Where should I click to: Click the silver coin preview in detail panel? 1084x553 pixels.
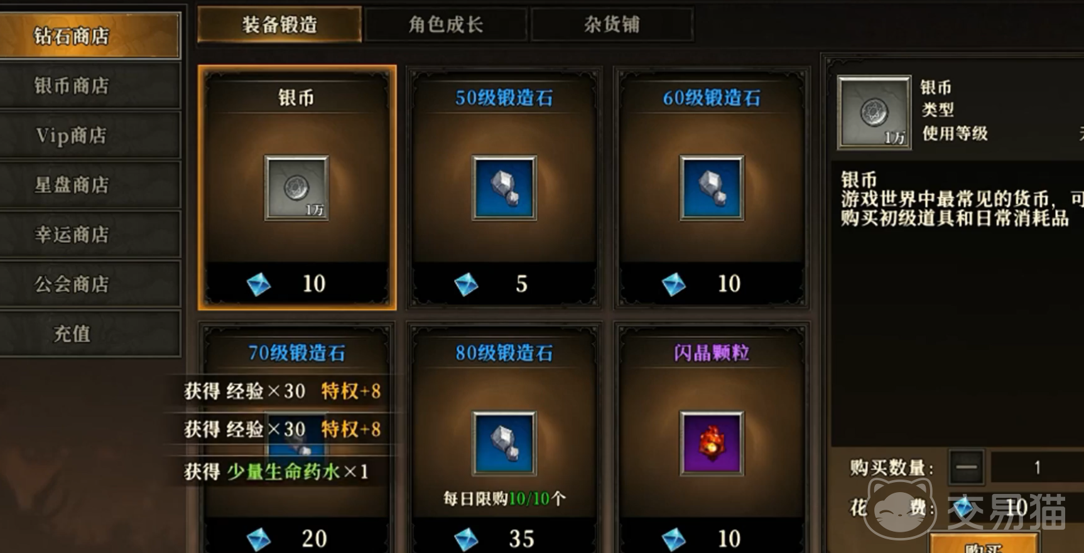pyautogui.click(x=874, y=112)
